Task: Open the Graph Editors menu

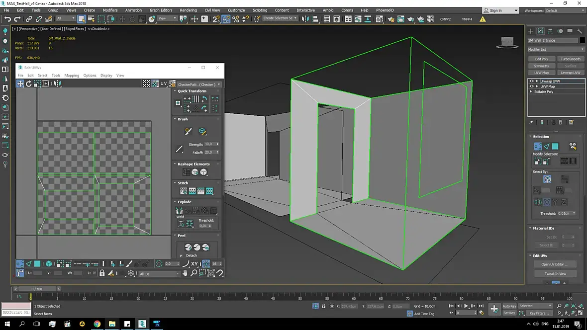Action: [x=161, y=10]
